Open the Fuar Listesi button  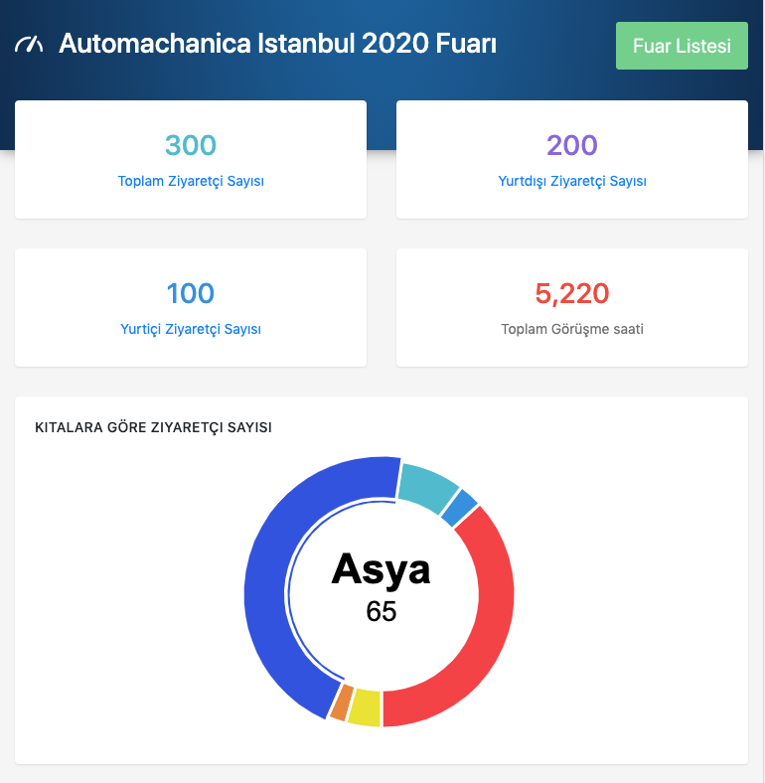click(x=682, y=46)
